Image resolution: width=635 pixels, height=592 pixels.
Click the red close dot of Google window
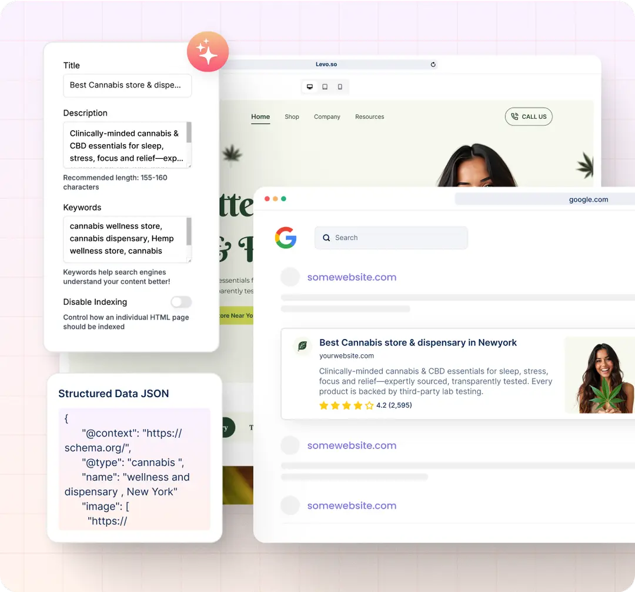tap(267, 198)
